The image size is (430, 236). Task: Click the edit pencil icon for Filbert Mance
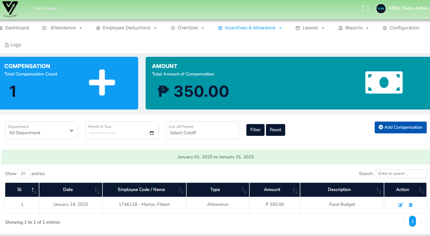[401, 205]
